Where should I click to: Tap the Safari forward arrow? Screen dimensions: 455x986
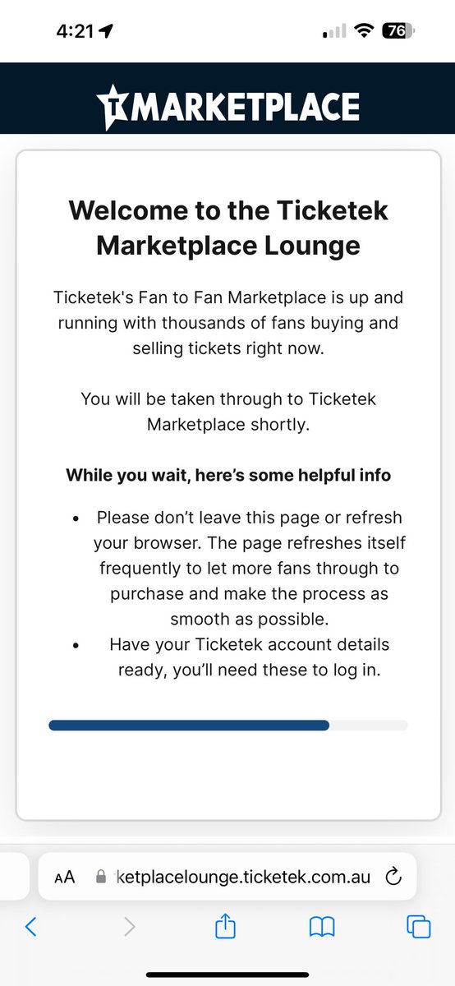[x=129, y=927]
